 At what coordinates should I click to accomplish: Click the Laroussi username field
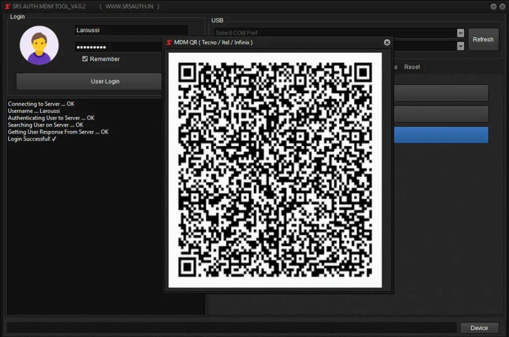(x=131, y=30)
